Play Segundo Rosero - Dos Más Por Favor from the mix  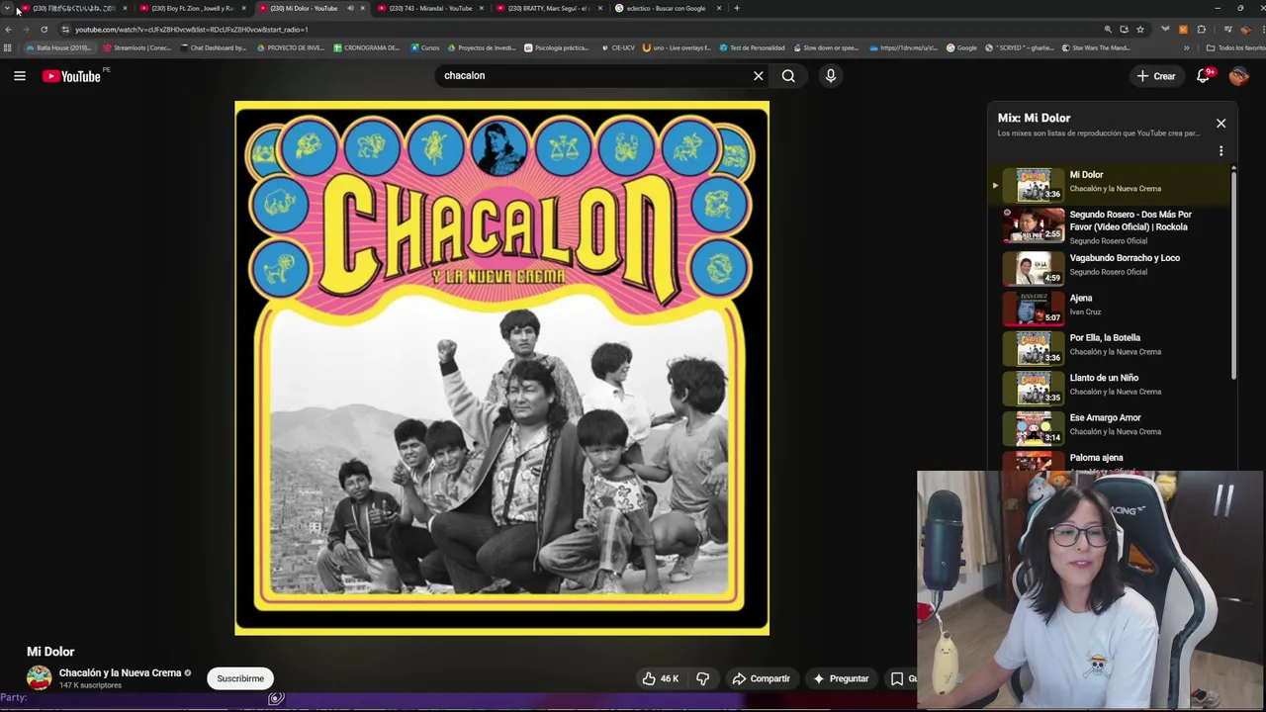[x=1113, y=226]
